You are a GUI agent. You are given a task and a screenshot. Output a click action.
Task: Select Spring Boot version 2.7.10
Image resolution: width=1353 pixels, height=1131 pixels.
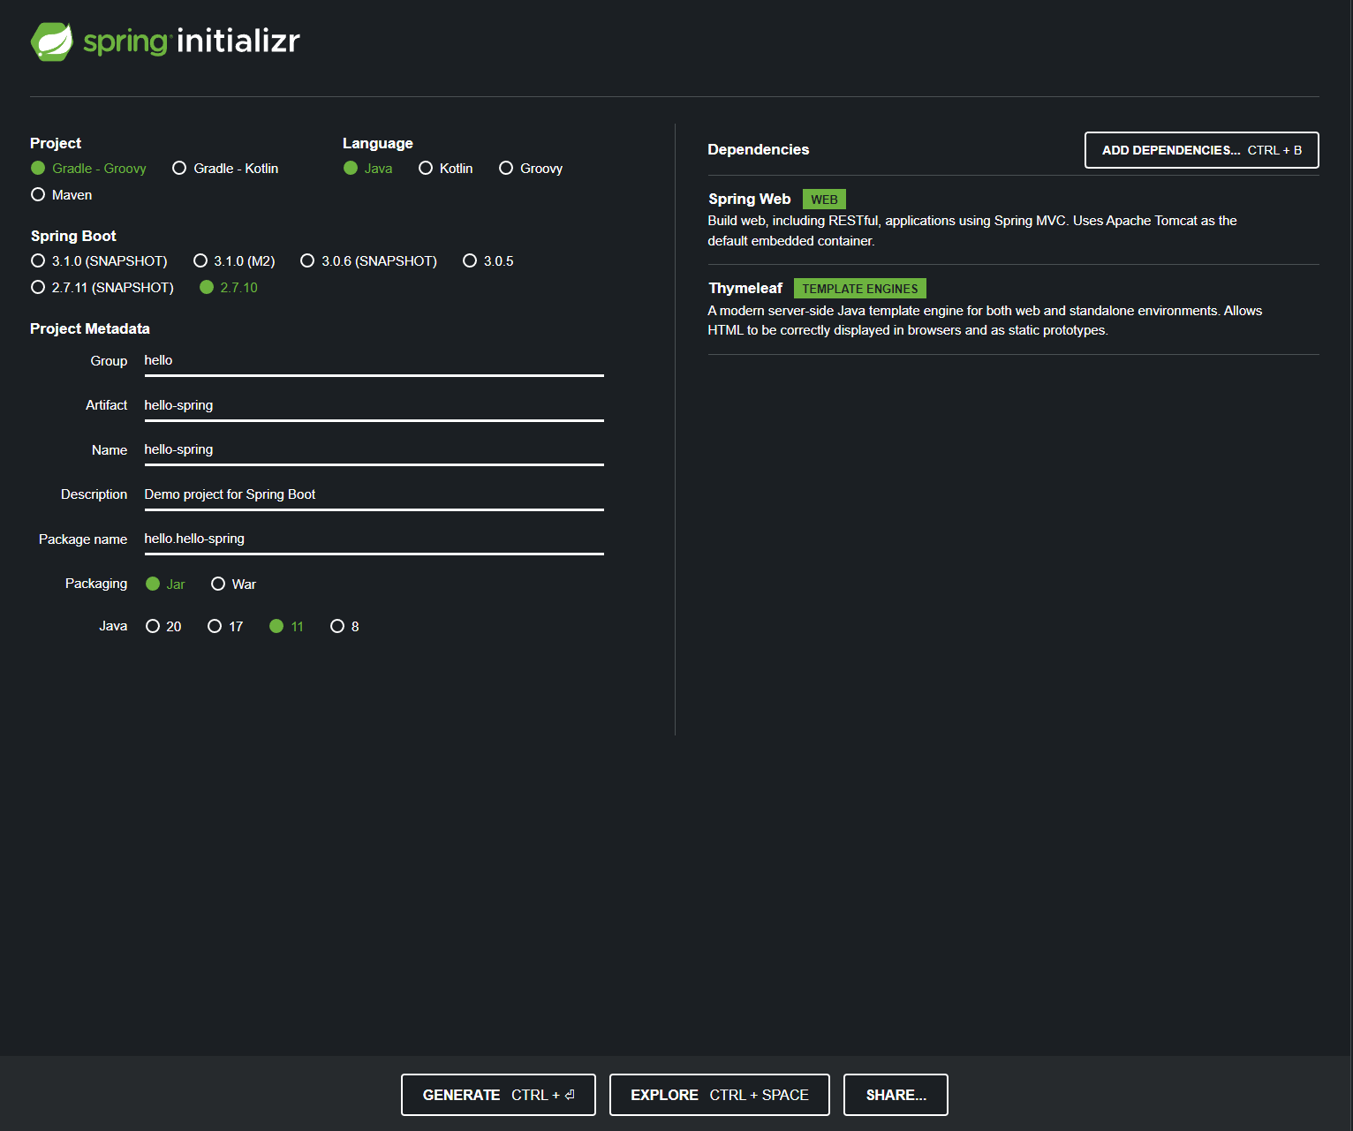pos(229,287)
